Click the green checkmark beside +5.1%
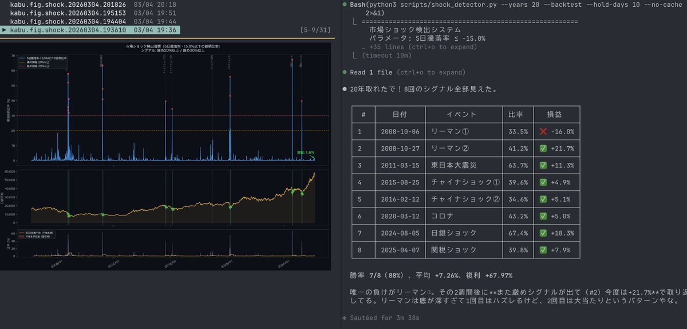 point(543,199)
